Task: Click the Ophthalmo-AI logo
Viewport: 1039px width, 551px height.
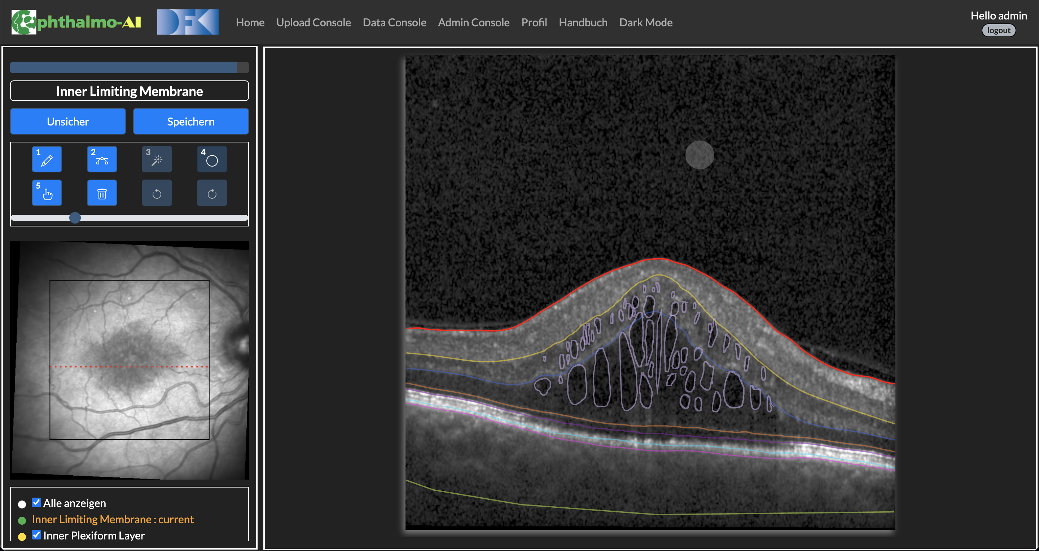Action: click(76, 22)
